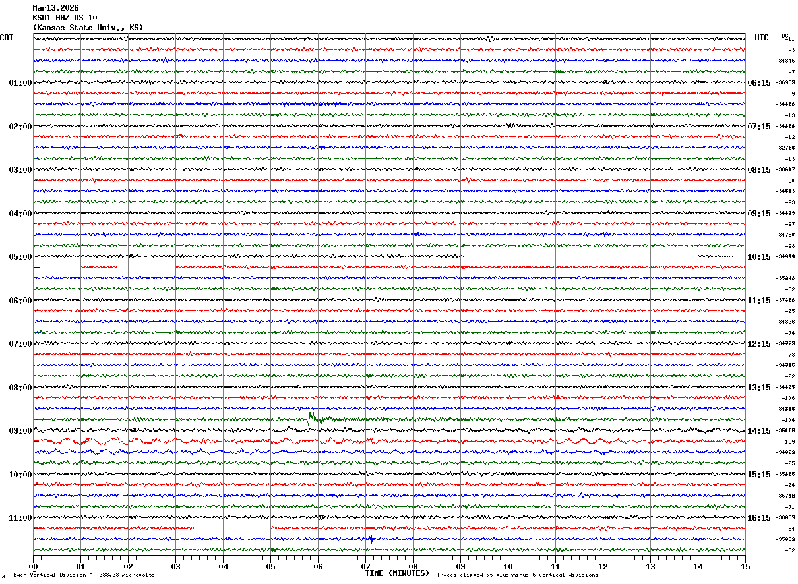Click the 13:15 UTC time label

tap(759, 388)
